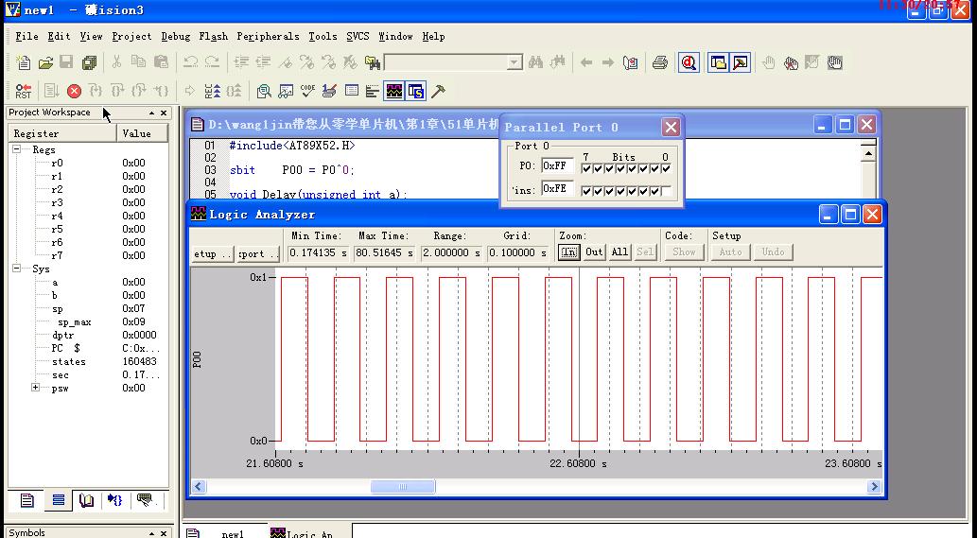The image size is (977, 538).
Task: Click Logic Analyzer scroll right arrow
Action: click(x=874, y=486)
